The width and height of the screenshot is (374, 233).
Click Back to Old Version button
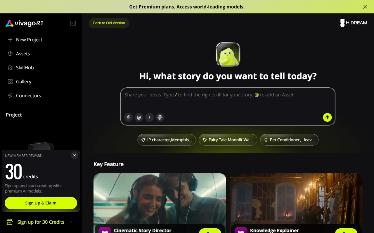click(x=109, y=23)
